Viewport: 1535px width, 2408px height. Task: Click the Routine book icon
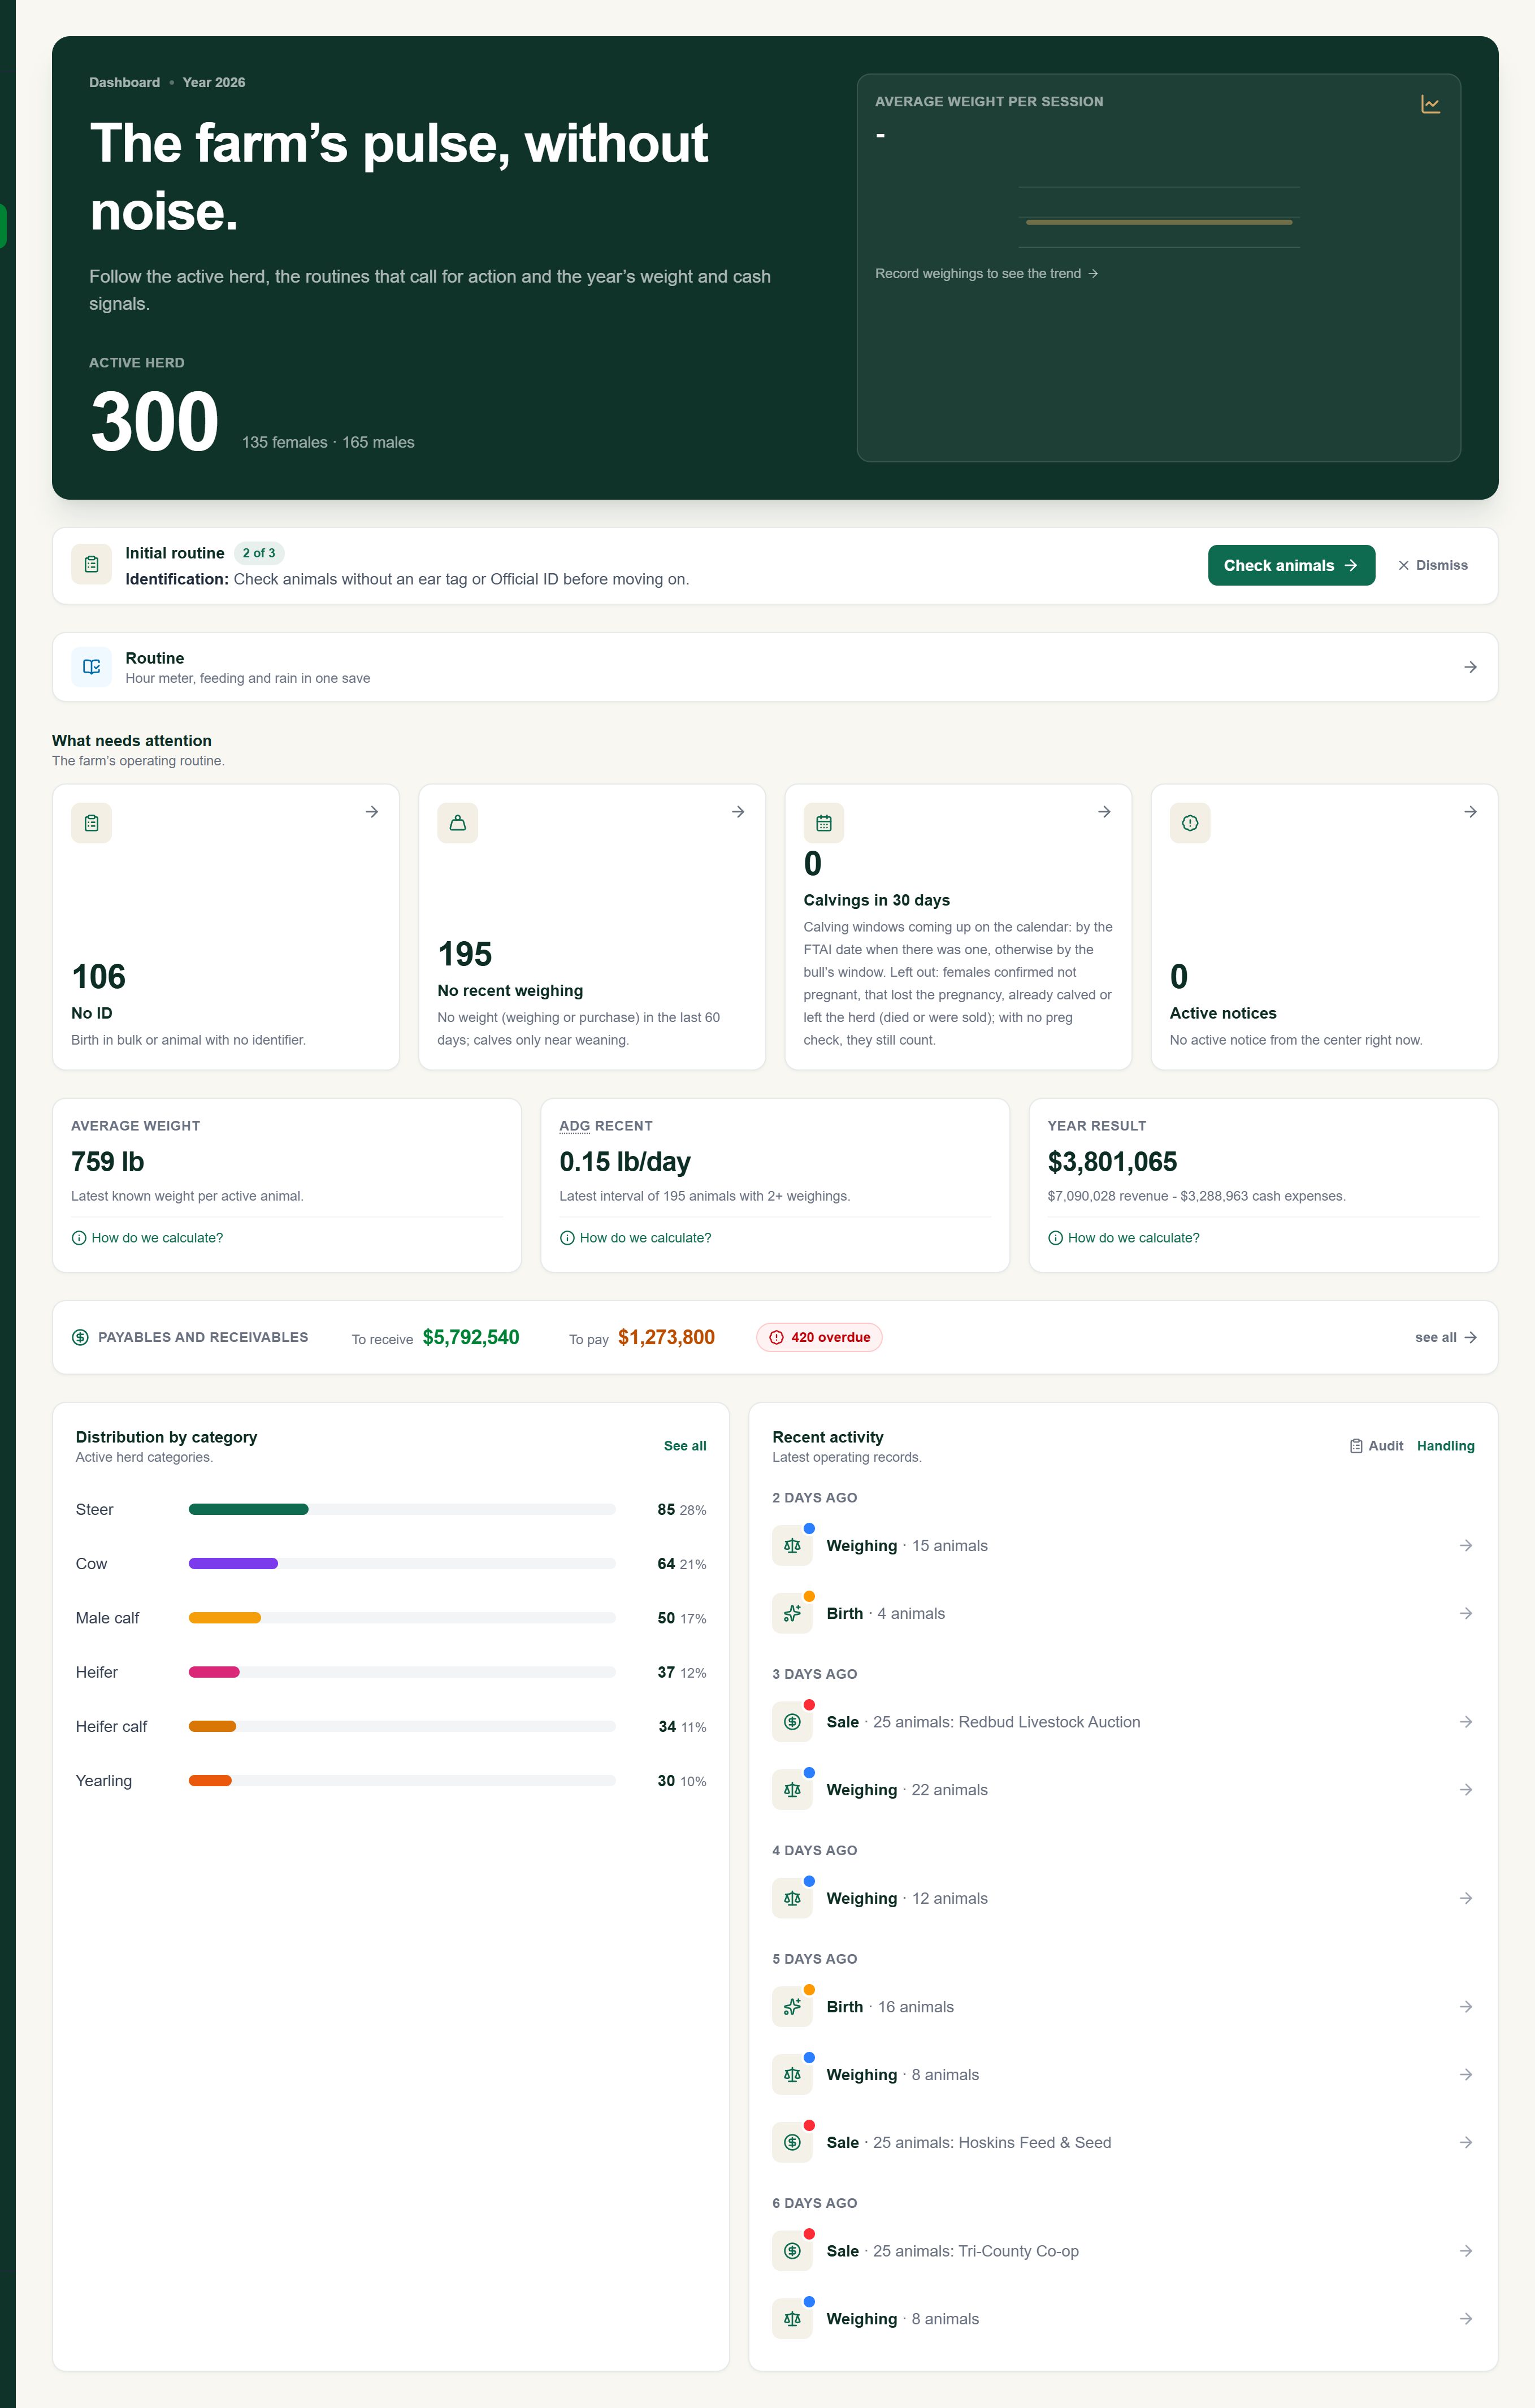(91, 667)
